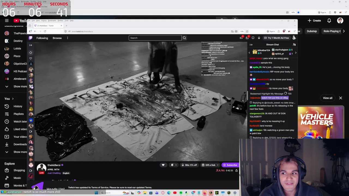The image size is (349, 196).
Task: Expand Show more under YouTube Subscriptions
Action: (x=16, y=86)
